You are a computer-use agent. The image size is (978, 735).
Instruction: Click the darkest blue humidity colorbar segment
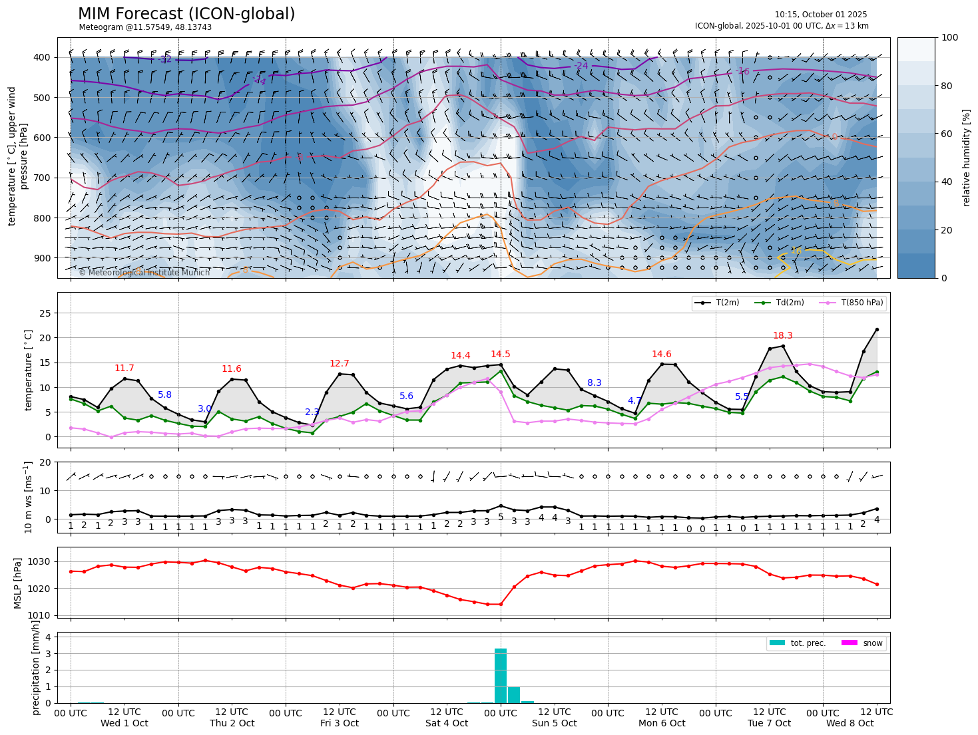pos(916,265)
